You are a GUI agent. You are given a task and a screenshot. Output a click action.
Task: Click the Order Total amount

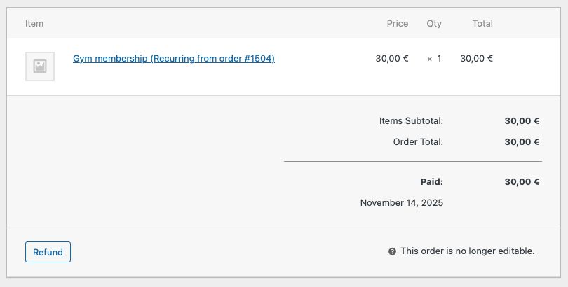tap(522, 141)
